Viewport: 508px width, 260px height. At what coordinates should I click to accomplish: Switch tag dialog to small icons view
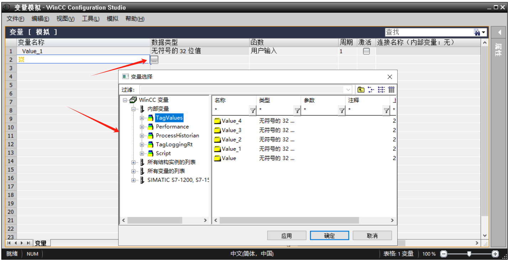pyautogui.click(x=371, y=90)
